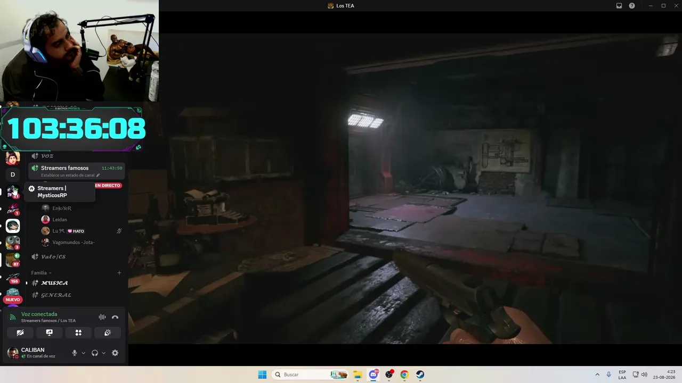Toggle noise suppression waveform icon
The width and height of the screenshot is (682, 383).
pos(102,317)
